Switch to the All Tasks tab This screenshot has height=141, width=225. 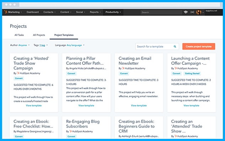point(19,35)
